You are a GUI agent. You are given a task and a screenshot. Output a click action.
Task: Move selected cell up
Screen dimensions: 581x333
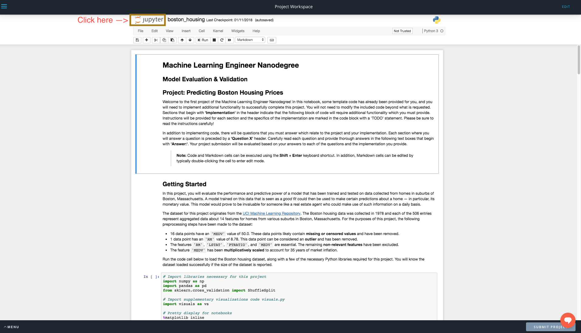click(182, 40)
